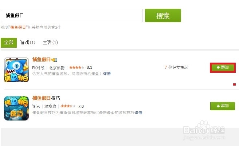
Task: Click the PK对战 category tag
Action: pyautogui.click(x=38, y=68)
